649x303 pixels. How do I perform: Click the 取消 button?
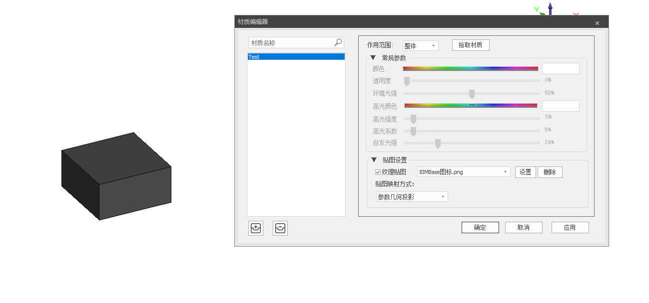524,227
